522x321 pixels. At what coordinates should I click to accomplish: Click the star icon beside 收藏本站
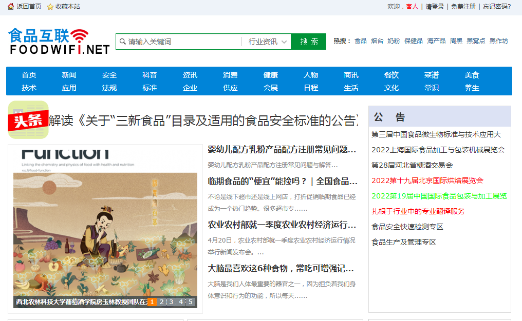pyautogui.click(x=50, y=7)
